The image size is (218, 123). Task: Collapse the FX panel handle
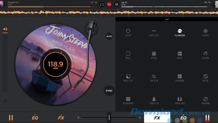tap(167, 19)
